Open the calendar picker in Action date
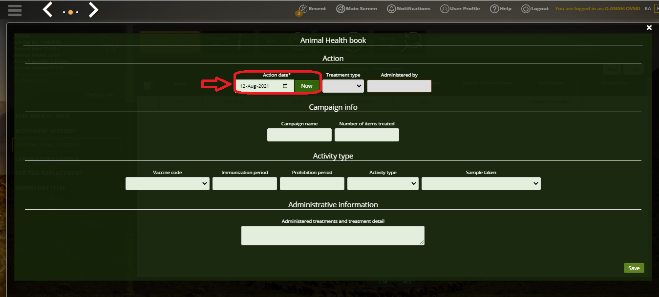 click(x=285, y=86)
